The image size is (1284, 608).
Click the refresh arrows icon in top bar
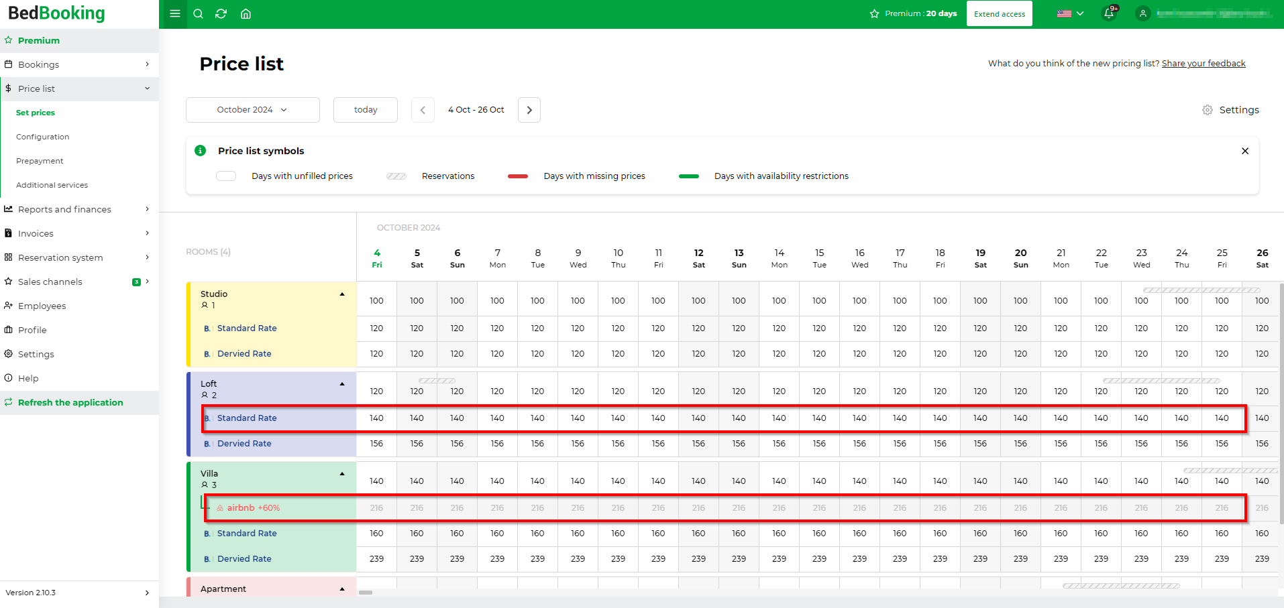pos(221,13)
